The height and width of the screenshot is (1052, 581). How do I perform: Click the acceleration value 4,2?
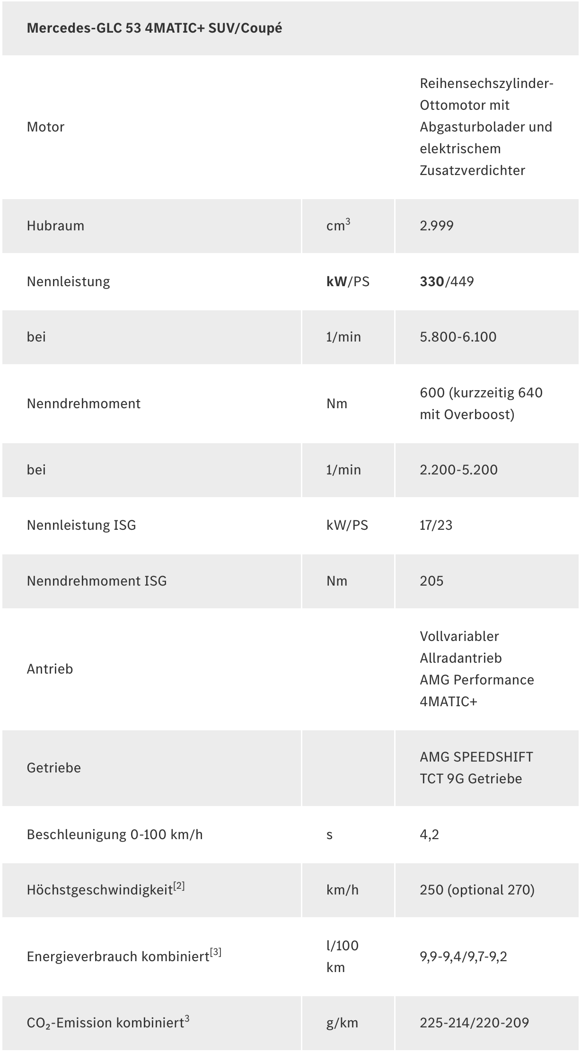429,834
